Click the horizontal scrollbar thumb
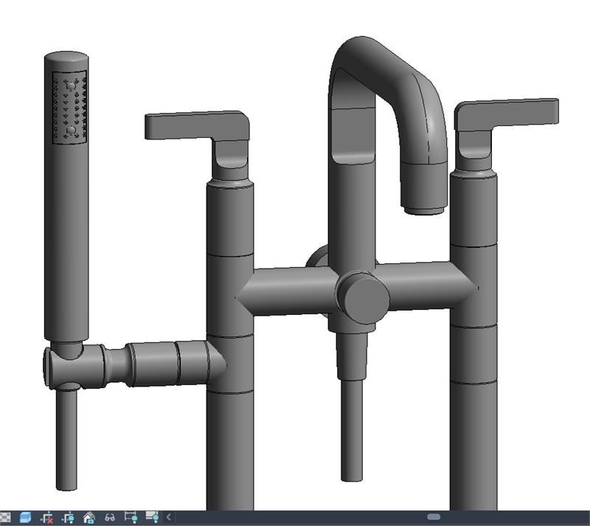 coord(434,517)
